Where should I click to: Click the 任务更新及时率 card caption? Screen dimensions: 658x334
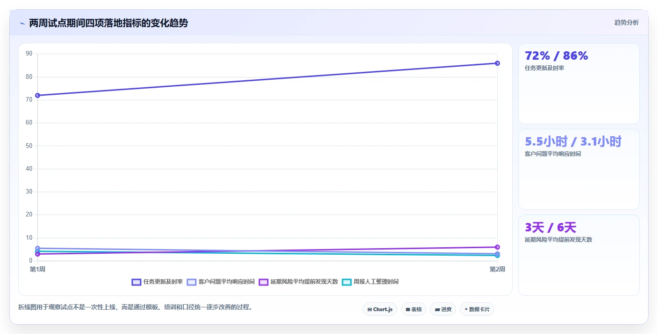pos(544,68)
